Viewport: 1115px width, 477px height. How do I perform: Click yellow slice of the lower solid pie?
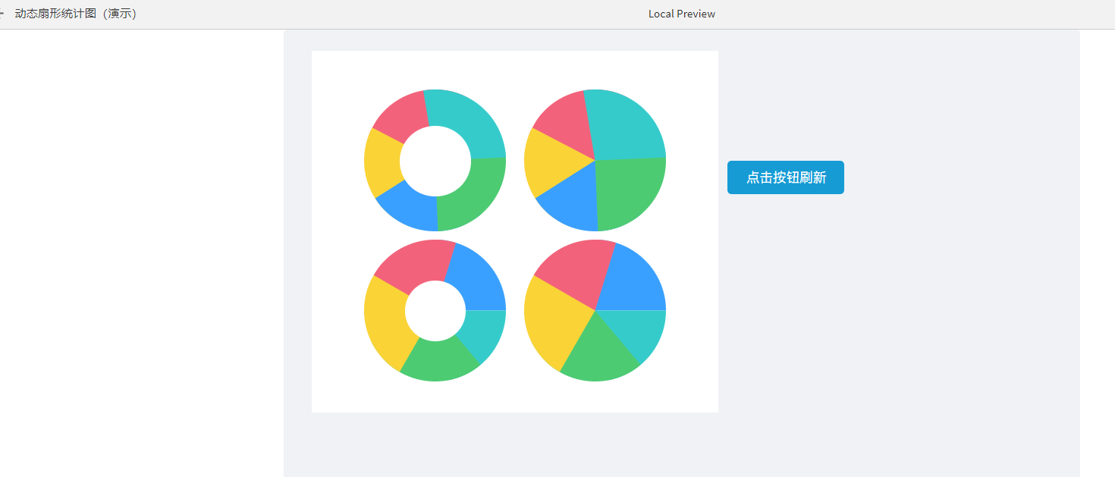tap(554, 320)
